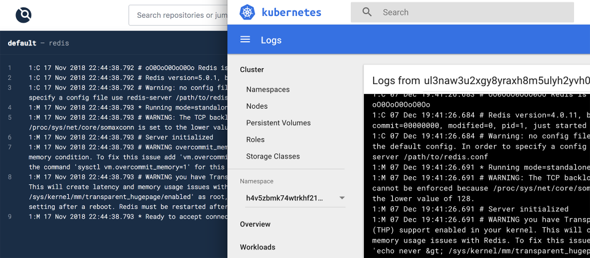Select the Cluster sidebar section
The image size is (590, 258).
point(252,69)
